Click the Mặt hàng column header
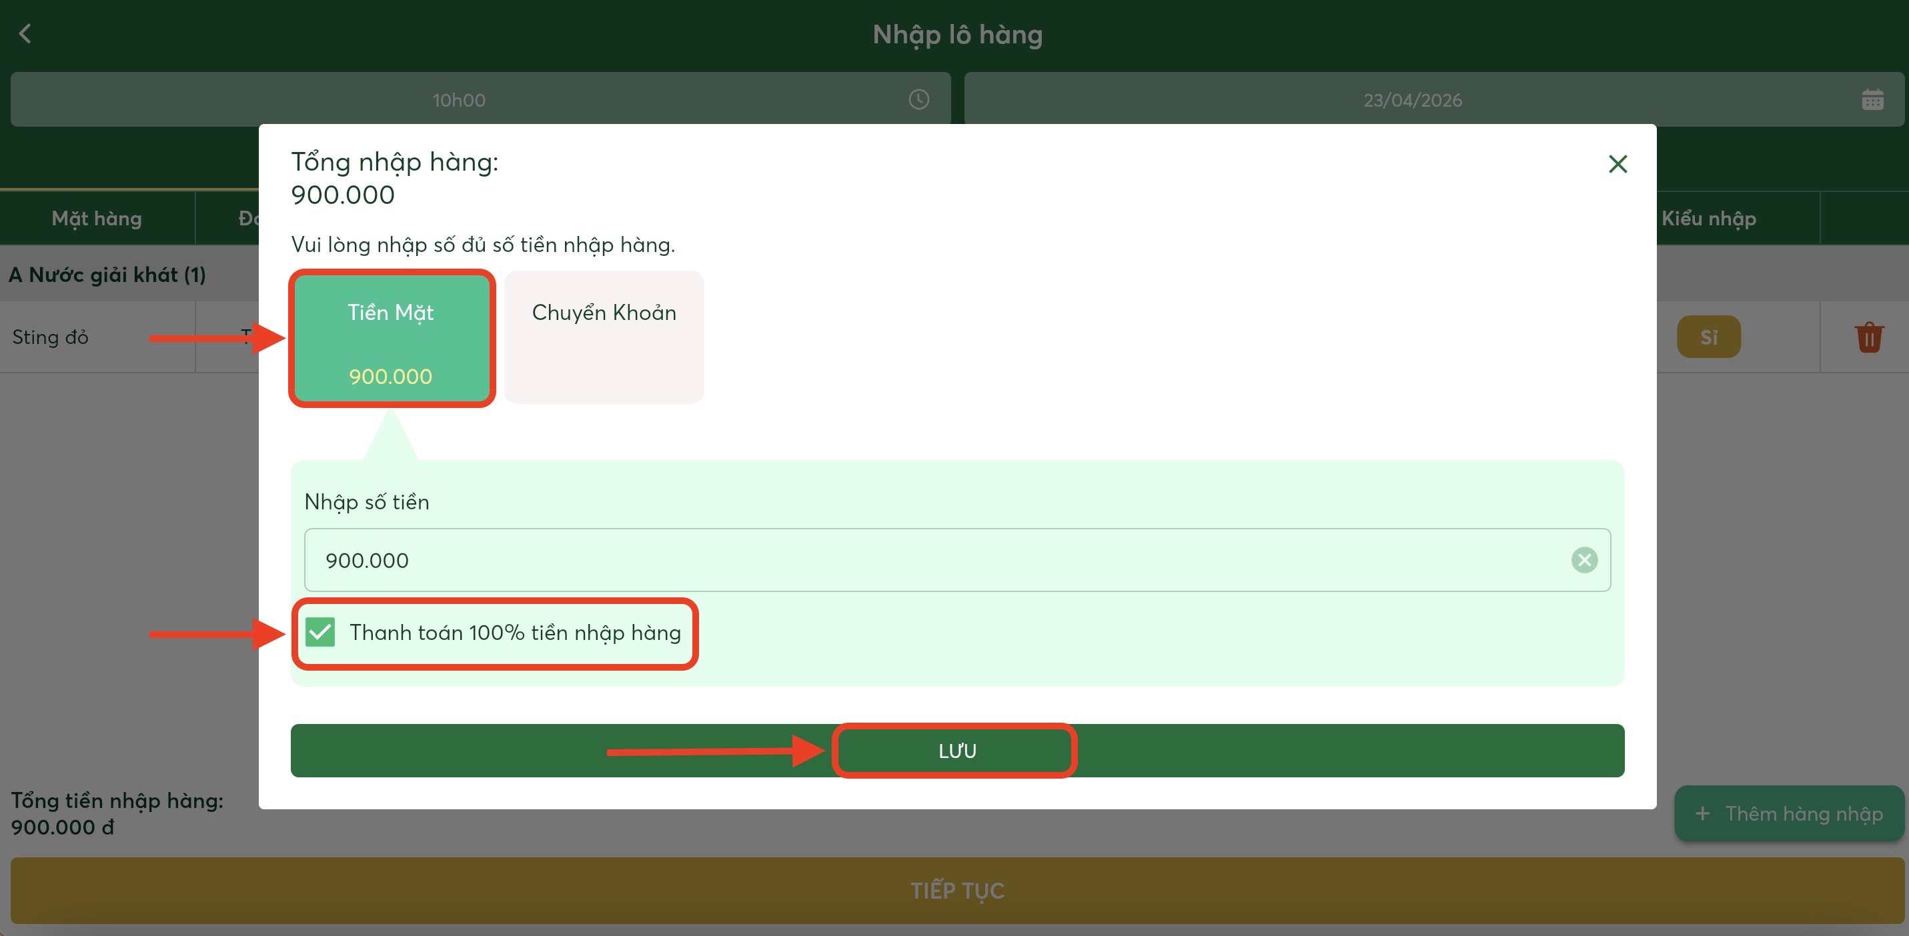The height and width of the screenshot is (936, 1909). point(97,219)
